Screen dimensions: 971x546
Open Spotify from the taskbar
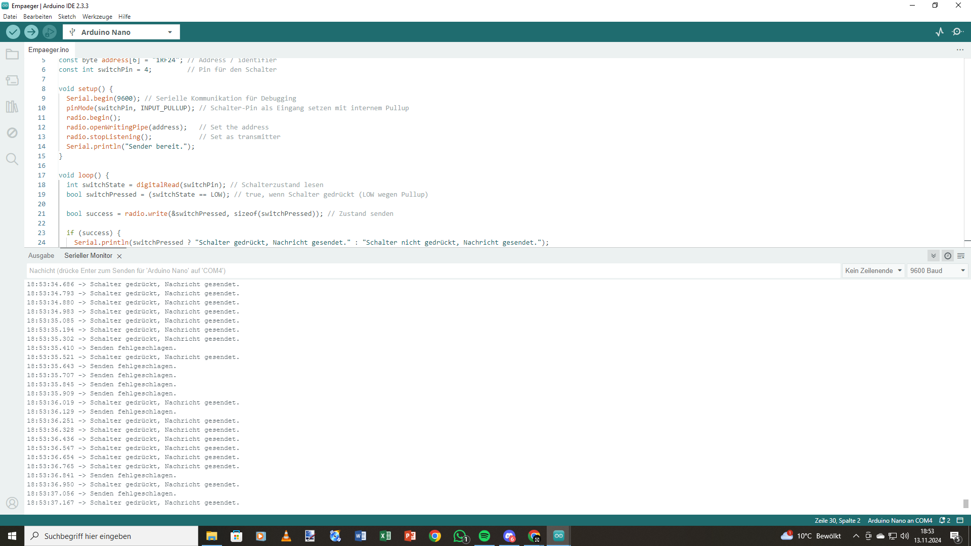(484, 536)
